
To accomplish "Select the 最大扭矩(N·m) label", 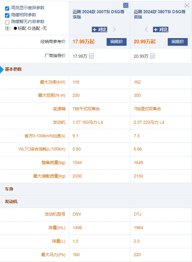I will tap(52, 95).
